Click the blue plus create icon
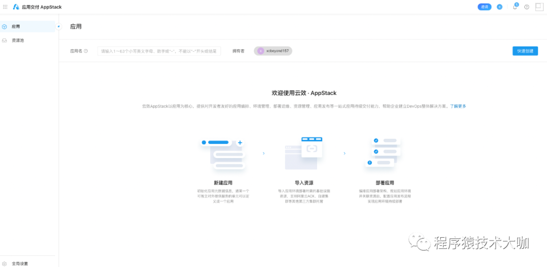 [499, 7]
